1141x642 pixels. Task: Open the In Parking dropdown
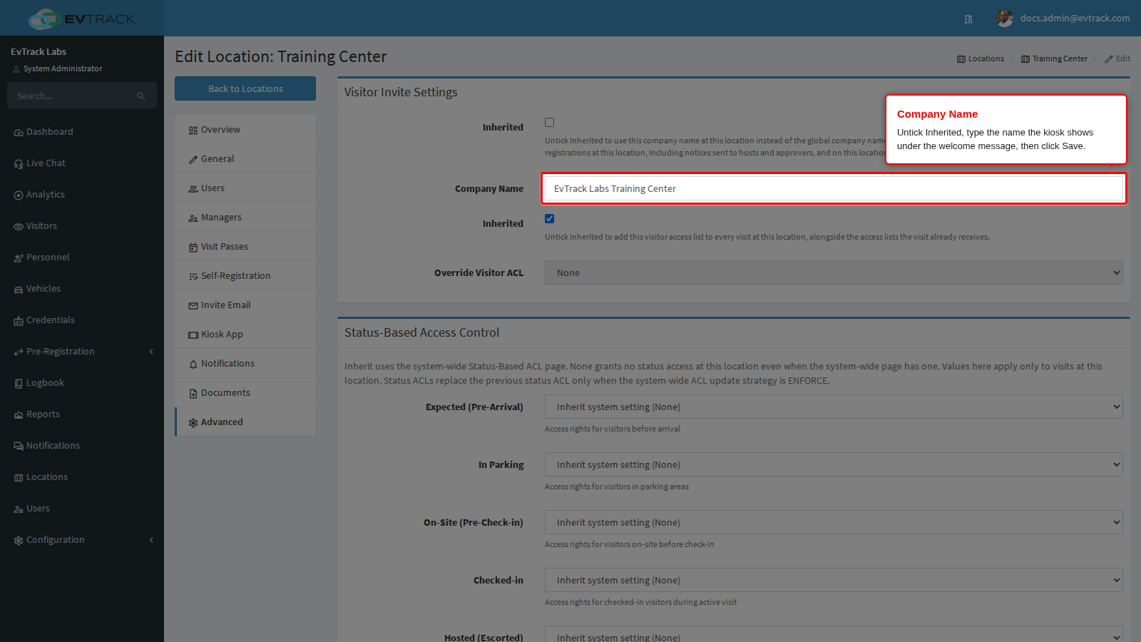click(834, 464)
